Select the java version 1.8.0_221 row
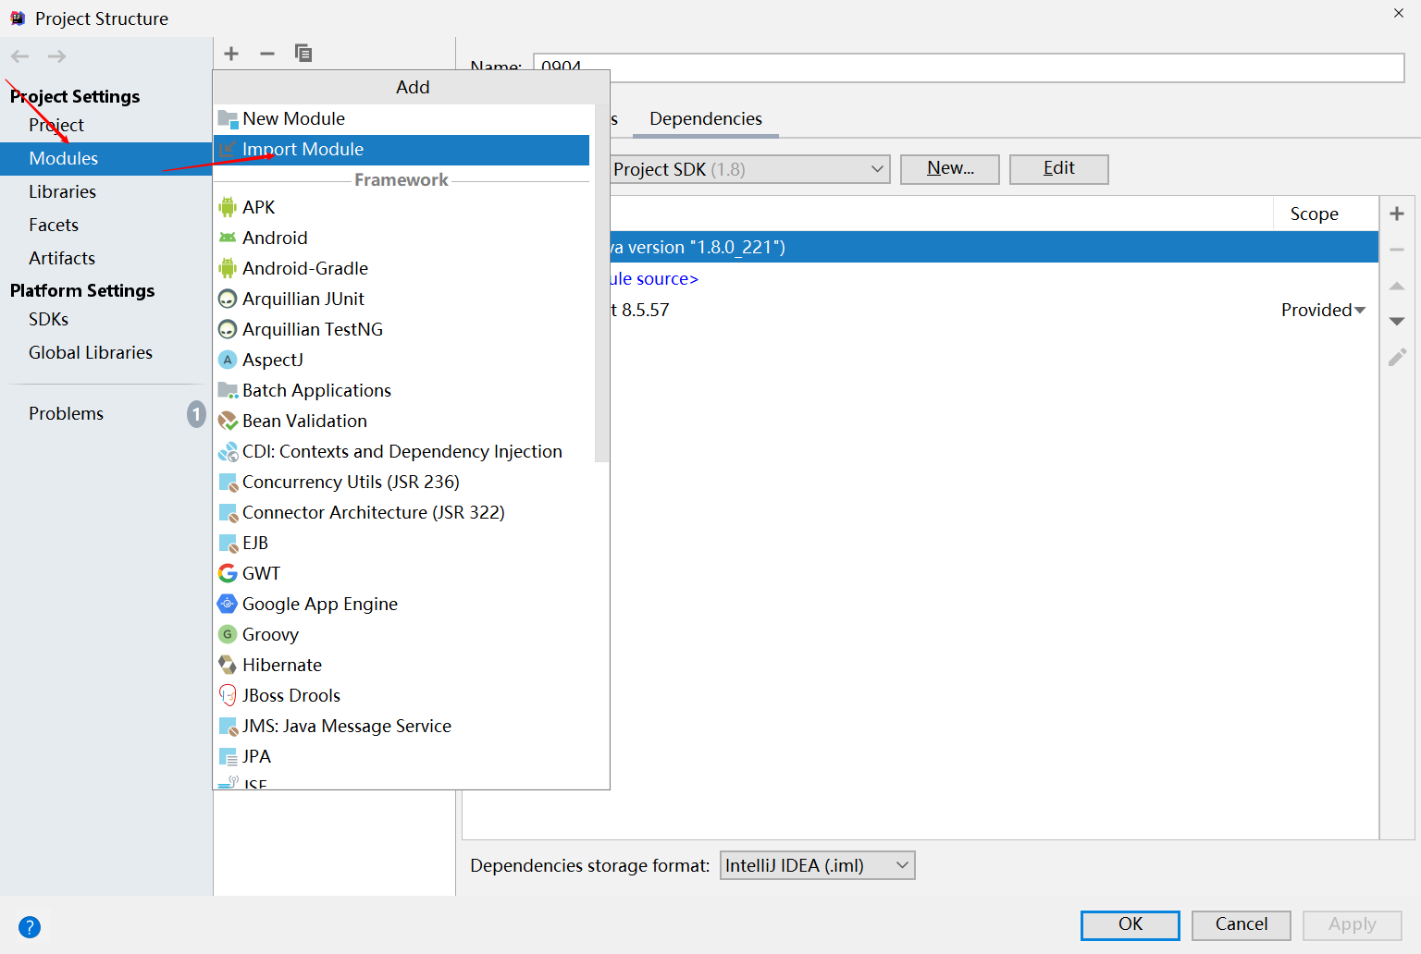Viewport: 1421px width, 954px height. (x=995, y=247)
